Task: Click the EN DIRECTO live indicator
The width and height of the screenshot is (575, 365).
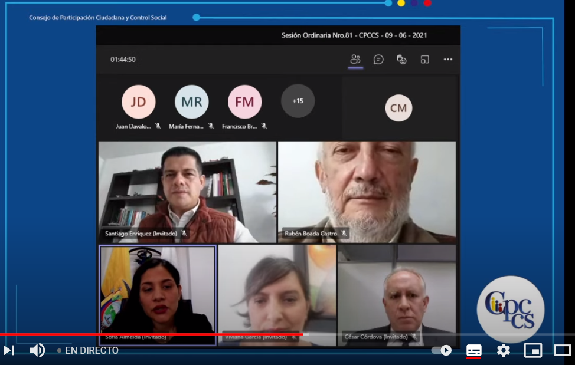Action: [x=88, y=350]
